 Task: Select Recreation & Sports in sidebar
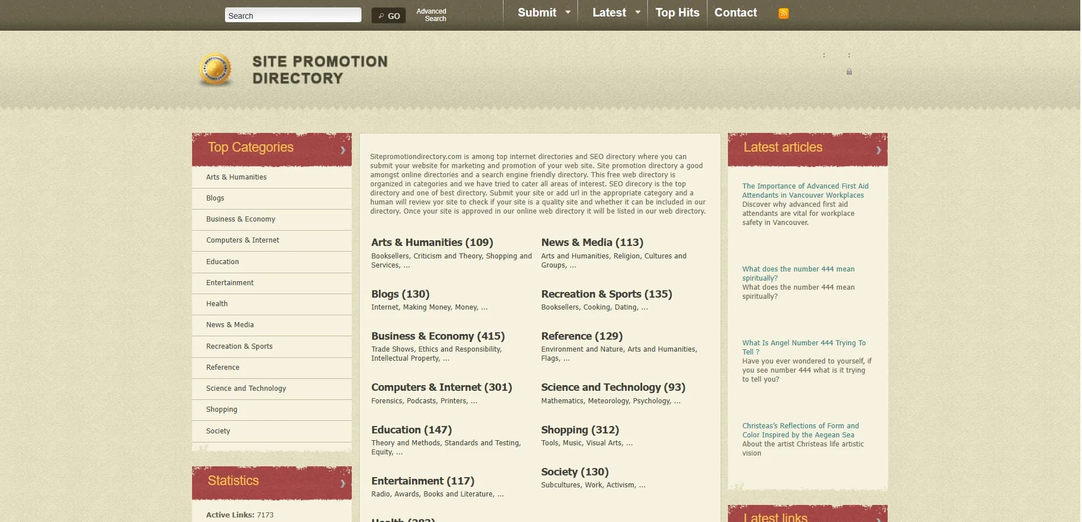239,346
